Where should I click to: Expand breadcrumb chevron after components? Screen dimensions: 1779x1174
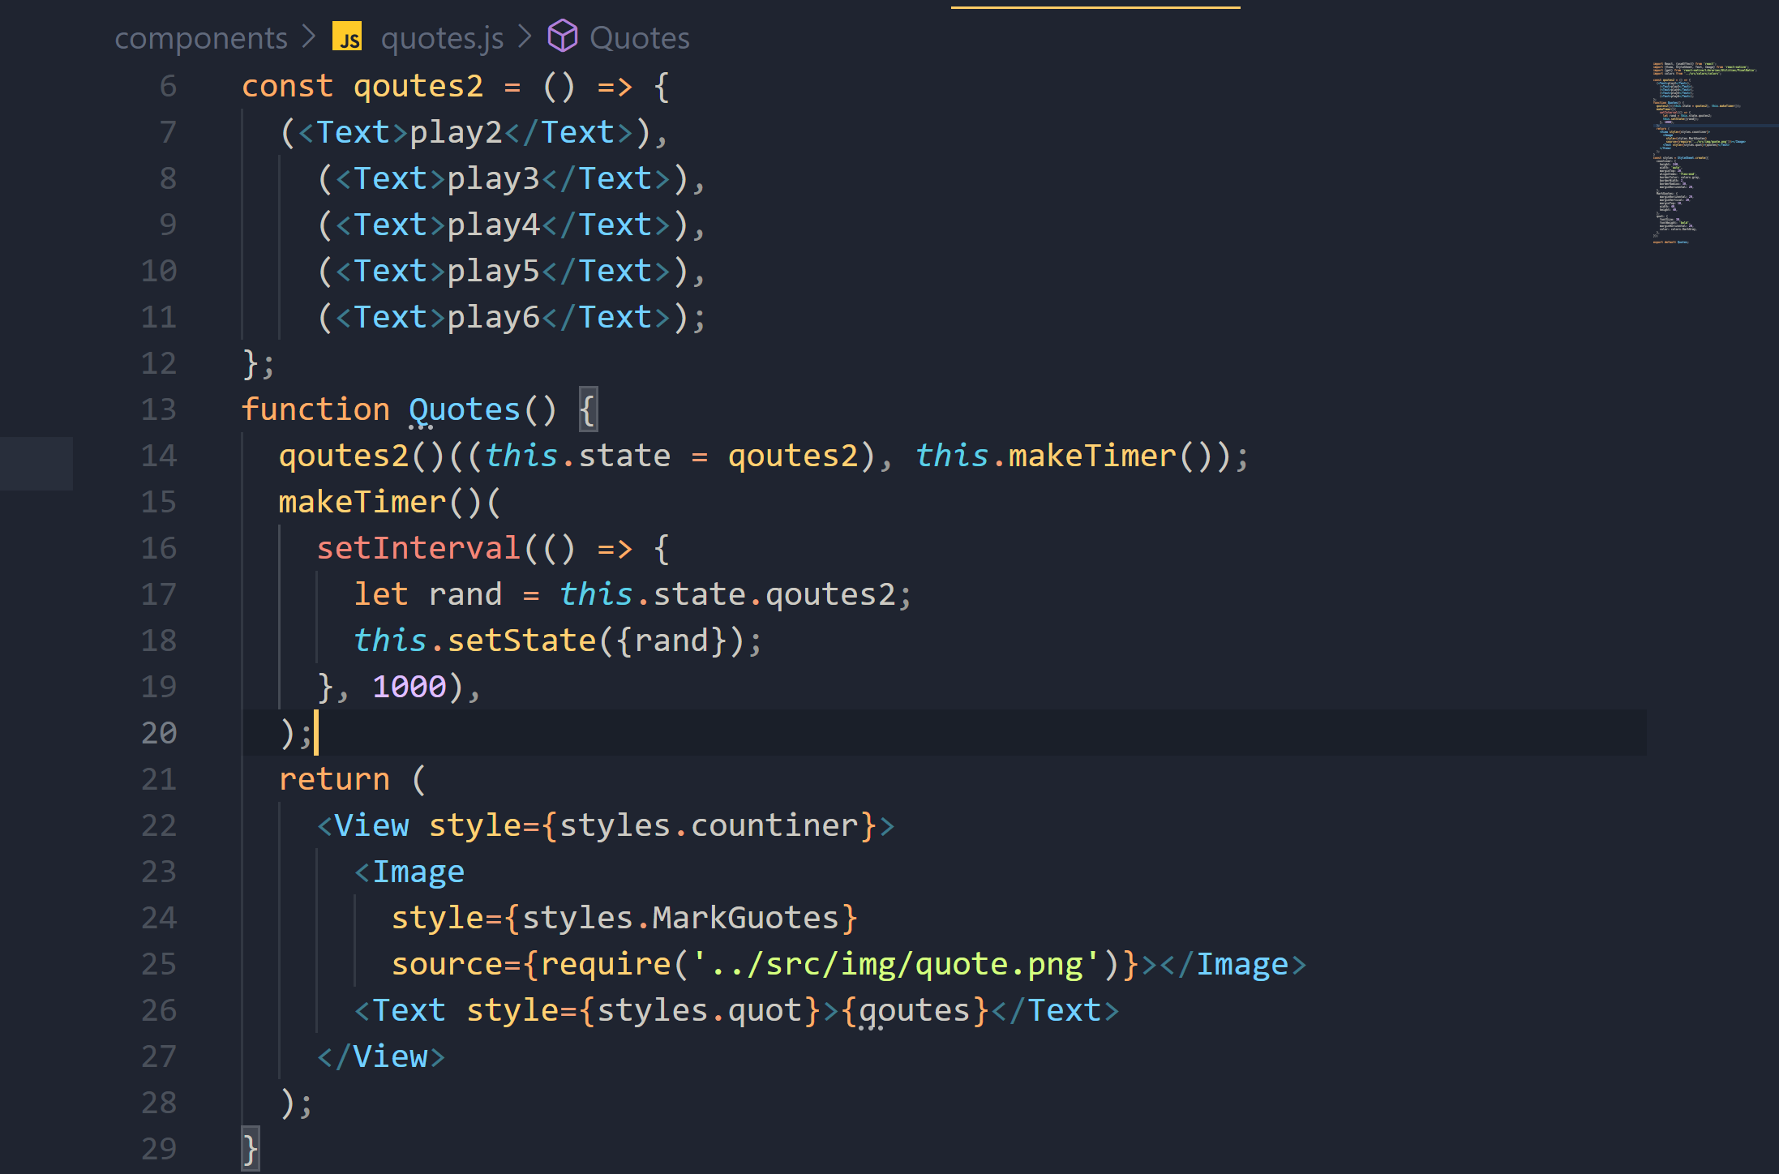click(x=309, y=36)
